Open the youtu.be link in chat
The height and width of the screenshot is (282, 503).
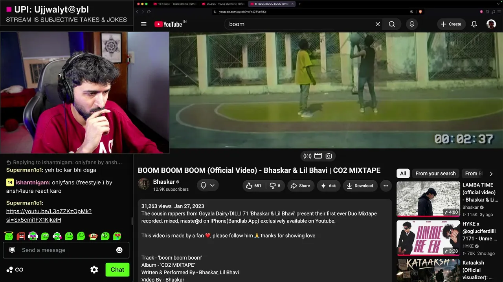[49, 215]
